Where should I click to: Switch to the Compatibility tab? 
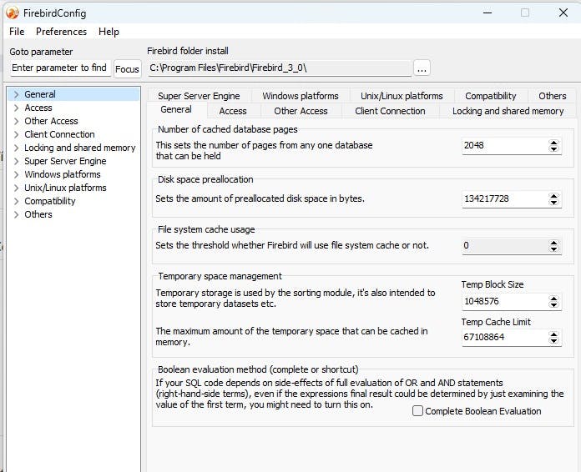(491, 96)
